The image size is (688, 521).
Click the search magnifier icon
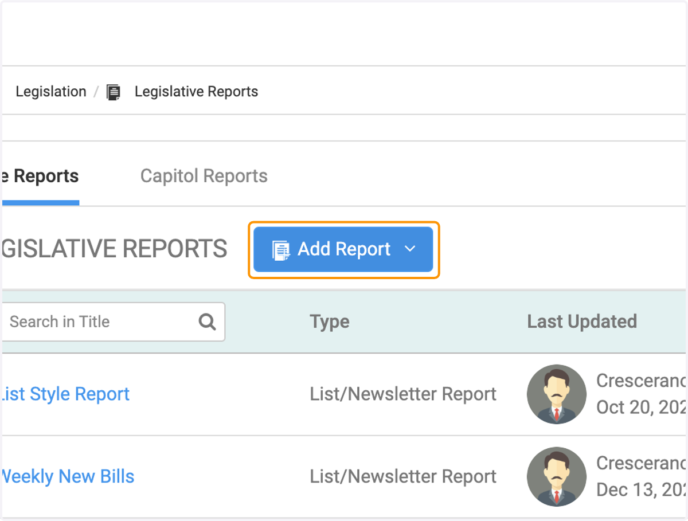tap(207, 322)
